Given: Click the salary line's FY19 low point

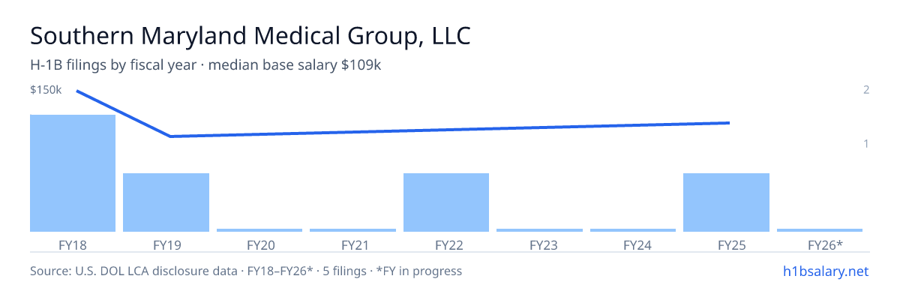Looking at the screenshot, I should [170, 136].
